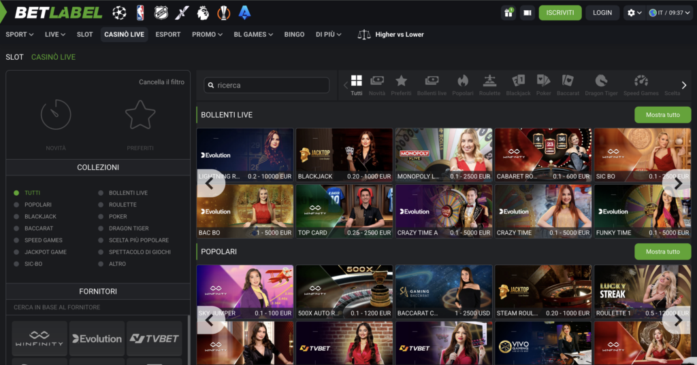This screenshot has width=697, height=365.
Task: Click Cancella il filtro link
Action: point(161,82)
